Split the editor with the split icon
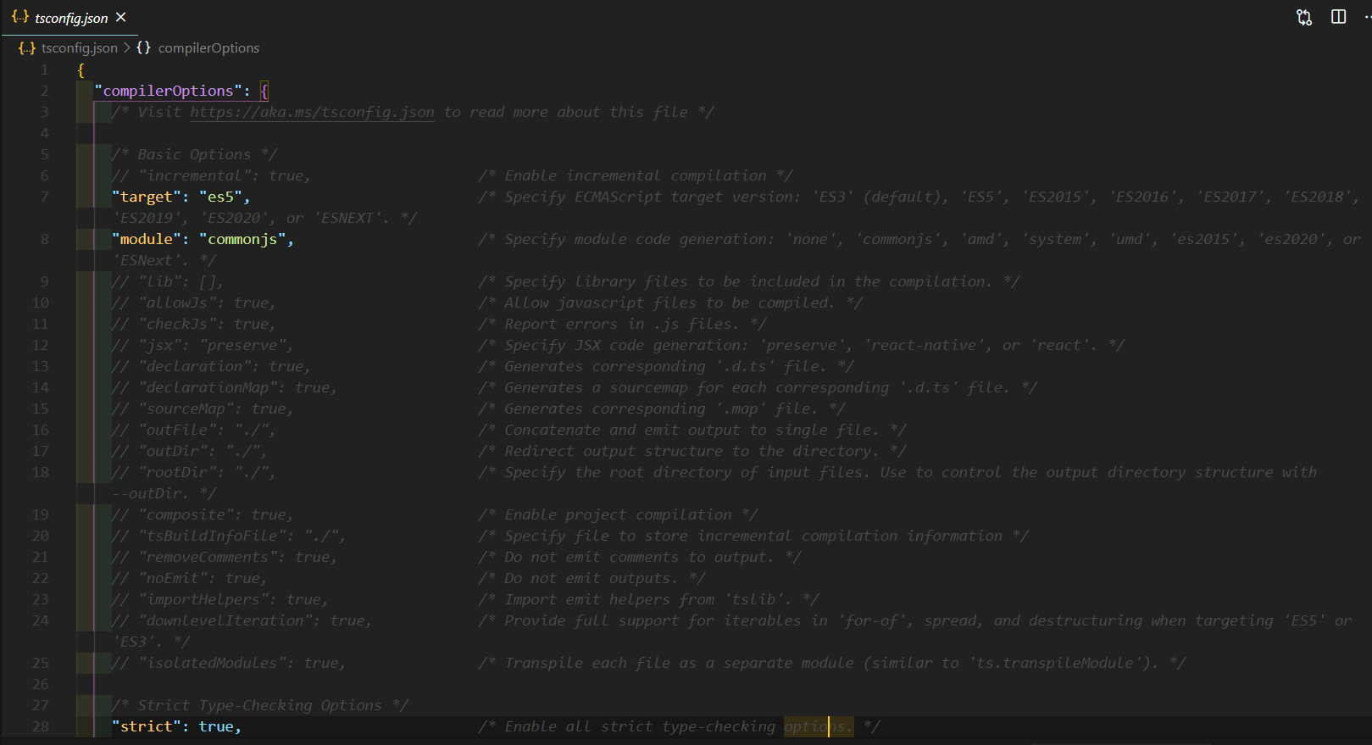 (x=1339, y=17)
